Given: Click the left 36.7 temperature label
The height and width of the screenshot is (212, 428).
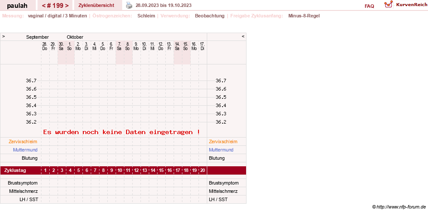Looking at the screenshot, I should pos(31,81).
